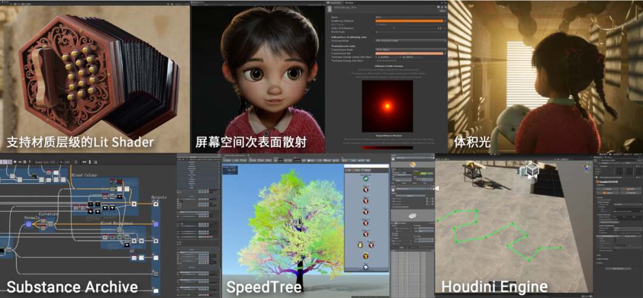
Task: Open the Texturing Mode dropdown
Action: click(411, 40)
